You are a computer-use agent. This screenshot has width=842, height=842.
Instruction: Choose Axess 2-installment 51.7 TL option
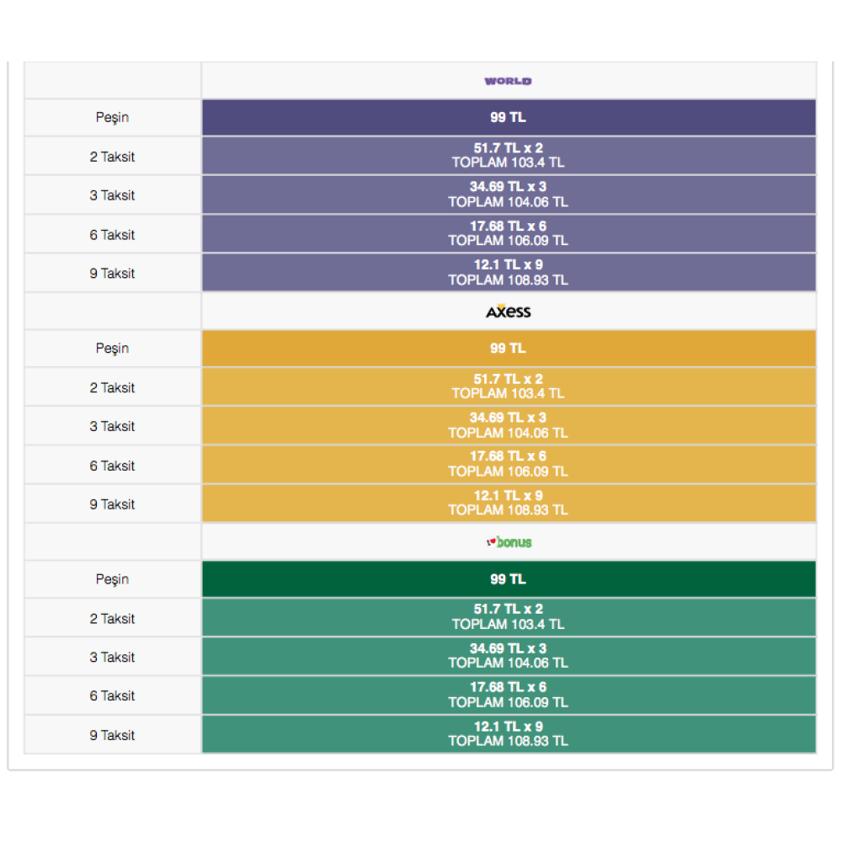coord(508,386)
